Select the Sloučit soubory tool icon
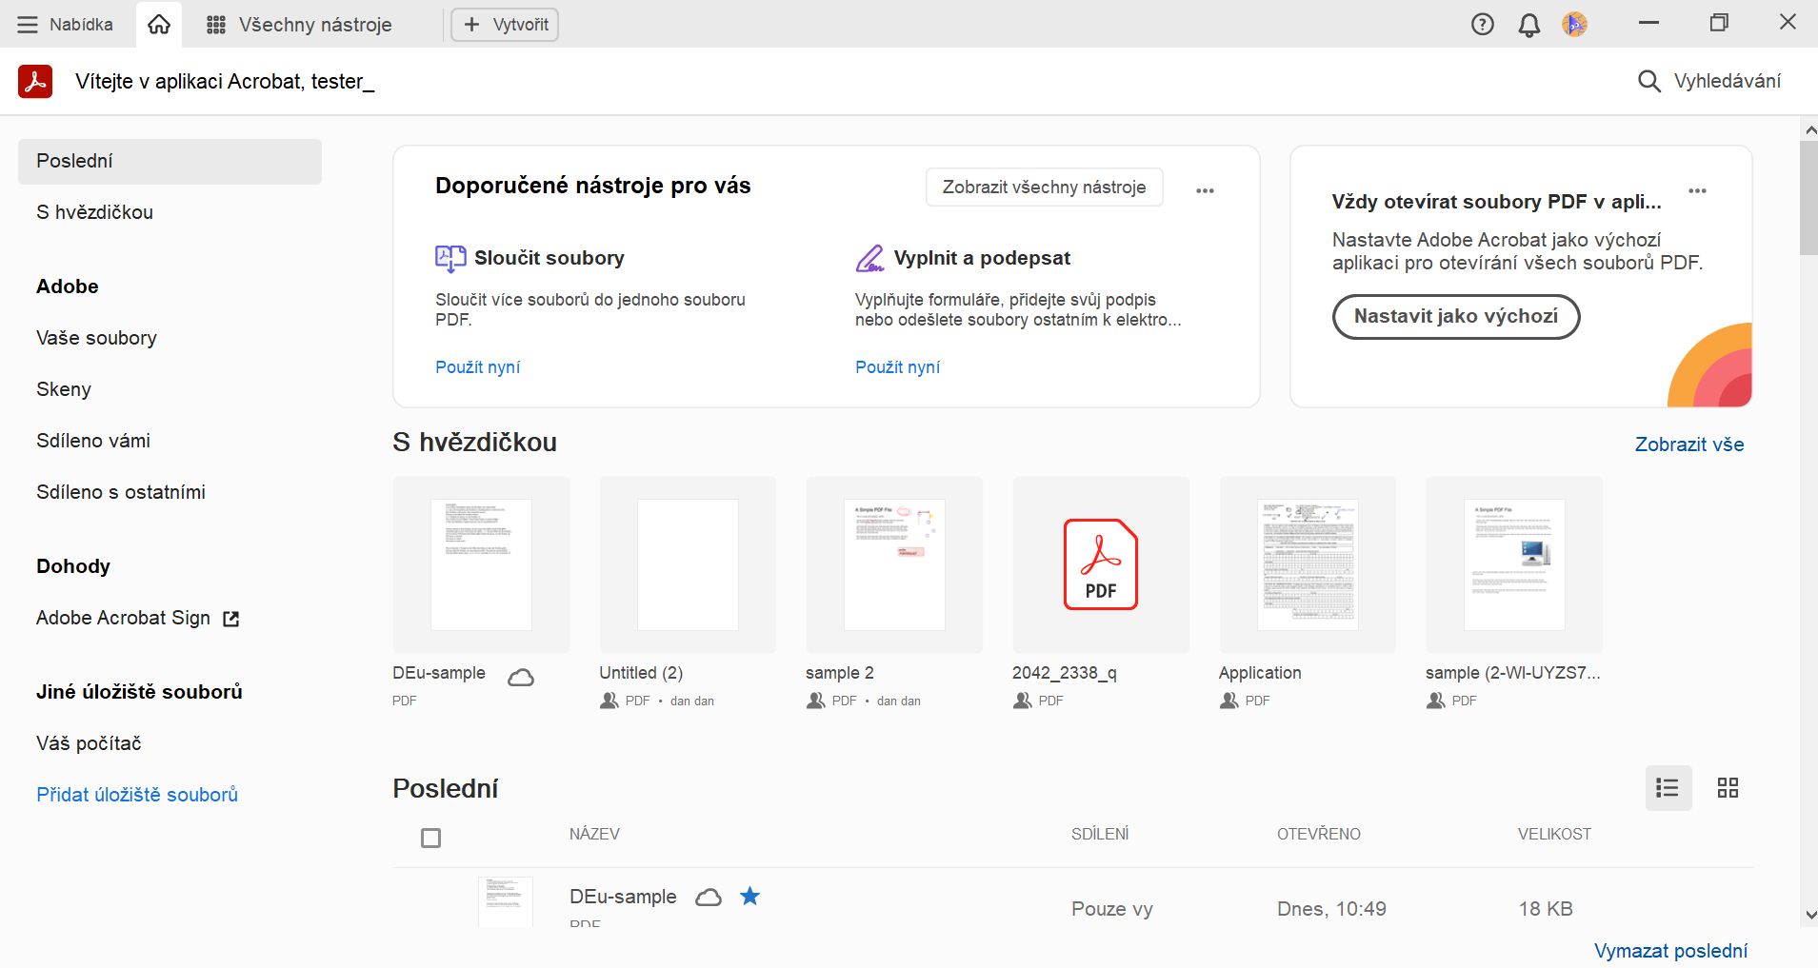The height and width of the screenshot is (968, 1818). point(449,257)
